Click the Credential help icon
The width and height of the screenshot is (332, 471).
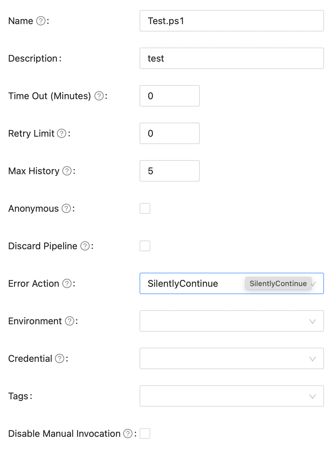click(x=60, y=358)
